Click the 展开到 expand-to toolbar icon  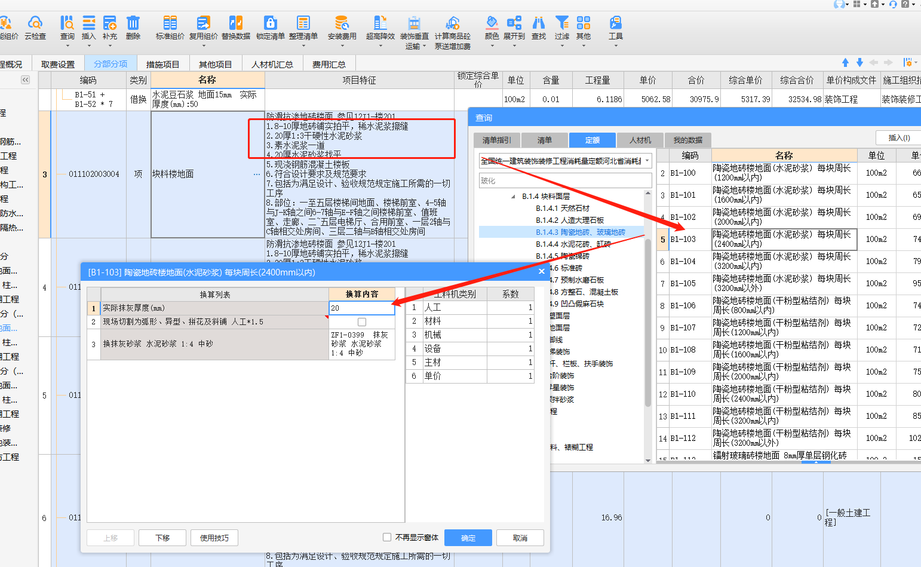click(514, 28)
